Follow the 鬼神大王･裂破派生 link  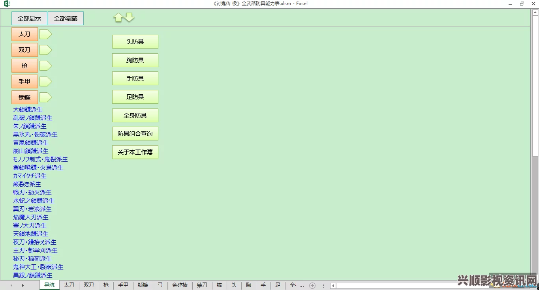click(x=38, y=267)
